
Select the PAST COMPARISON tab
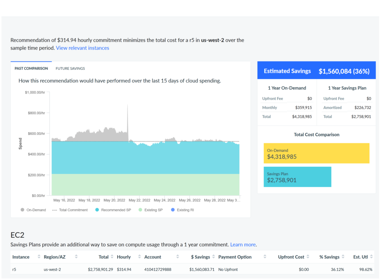(31, 68)
